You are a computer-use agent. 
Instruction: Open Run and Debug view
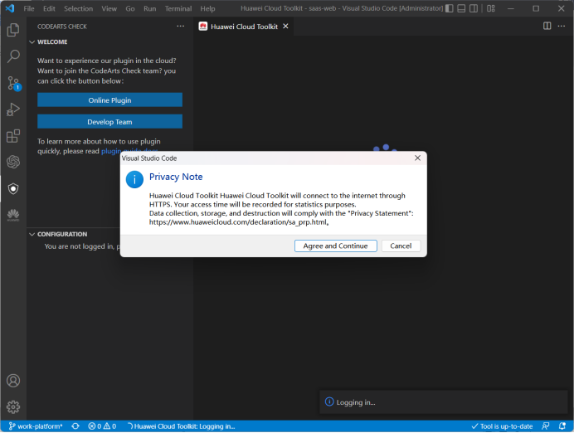click(13, 109)
